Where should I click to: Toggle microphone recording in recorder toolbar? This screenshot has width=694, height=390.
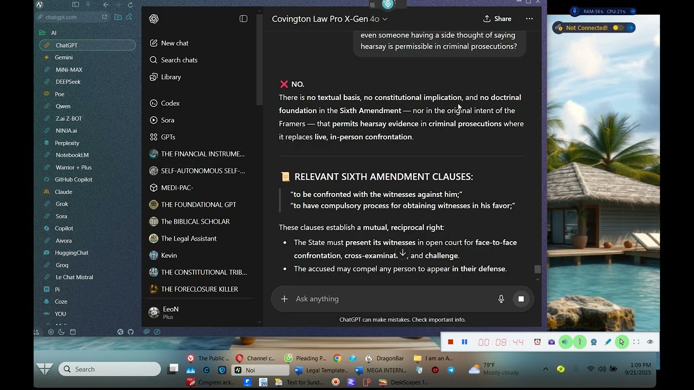coord(580,342)
